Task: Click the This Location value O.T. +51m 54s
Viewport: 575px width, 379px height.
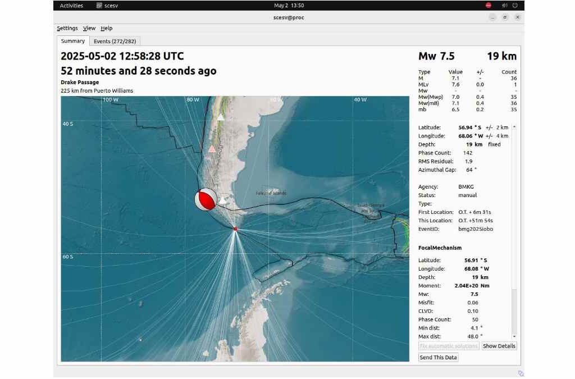Action: (476, 221)
